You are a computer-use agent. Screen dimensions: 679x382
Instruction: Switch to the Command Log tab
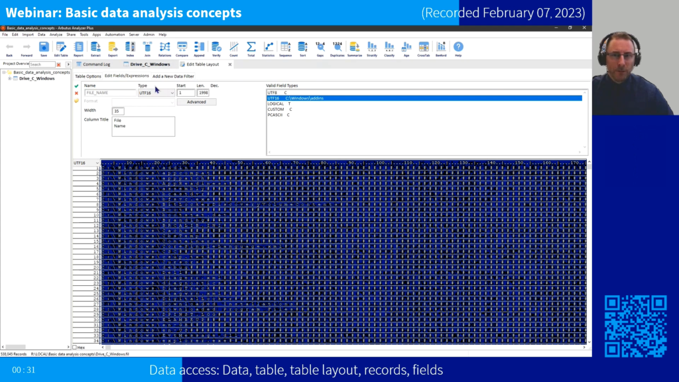click(x=93, y=64)
